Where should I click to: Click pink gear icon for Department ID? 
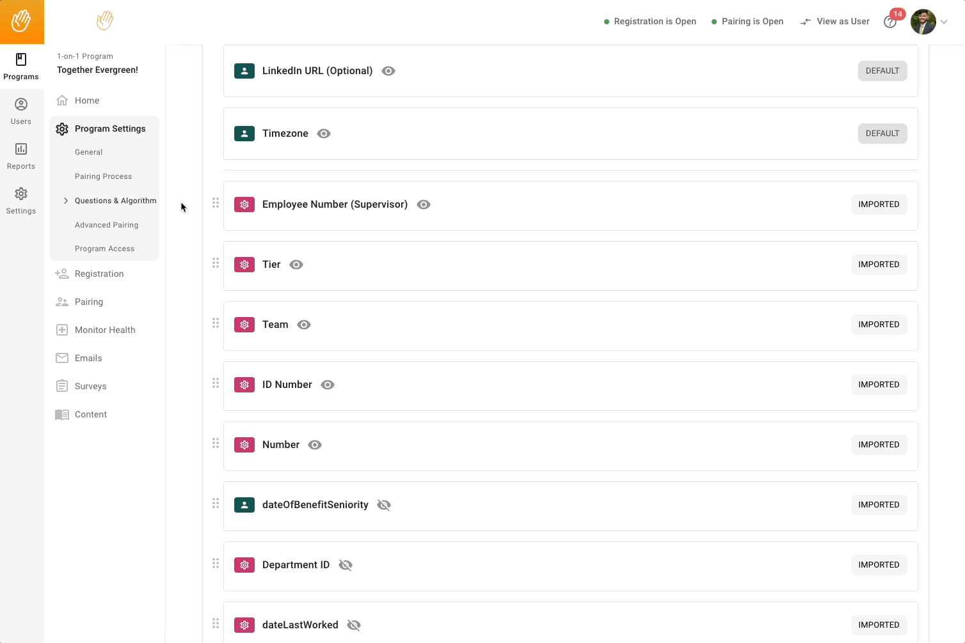[244, 565]
